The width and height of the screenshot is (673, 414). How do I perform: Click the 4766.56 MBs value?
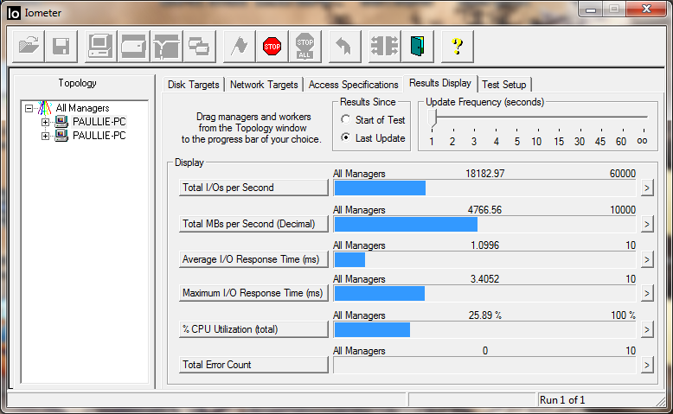click(484, 210)
